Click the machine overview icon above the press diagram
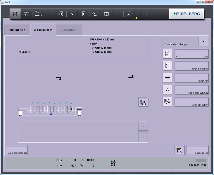The image size is (214, 175). point(143,102)
